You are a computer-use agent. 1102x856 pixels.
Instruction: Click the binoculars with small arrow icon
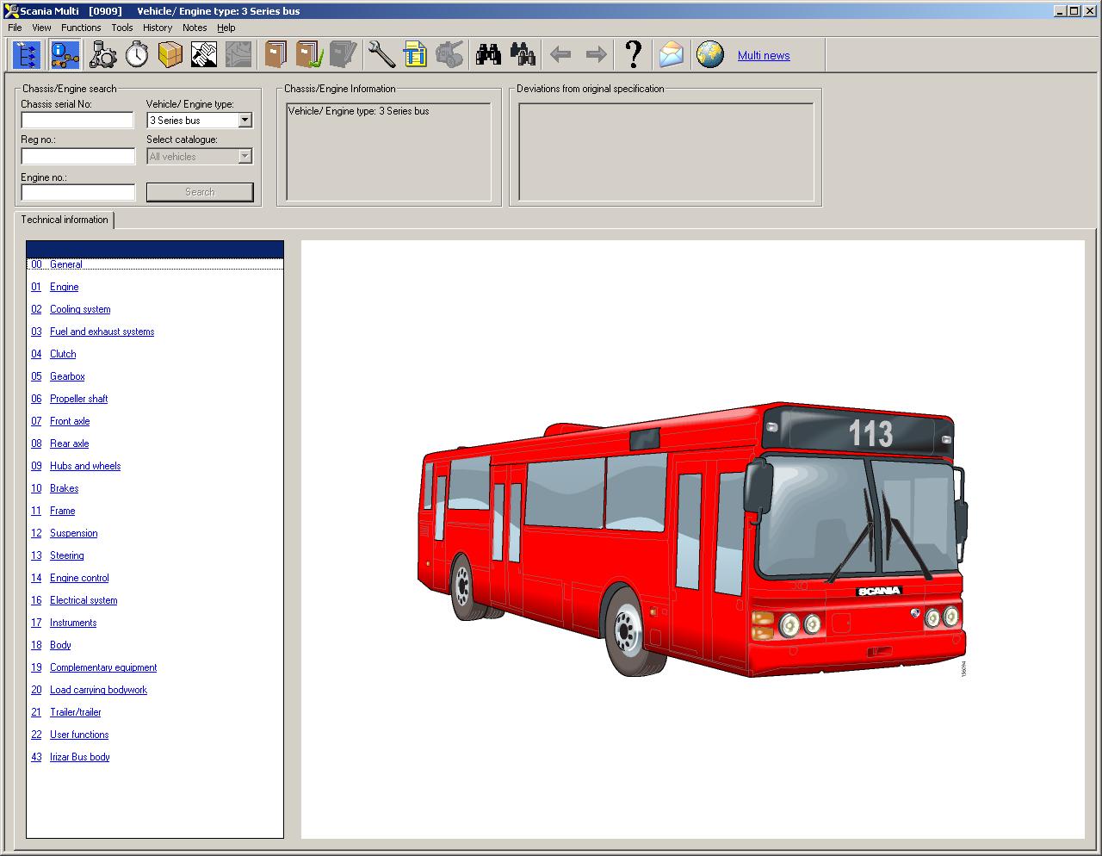(523, 55)
